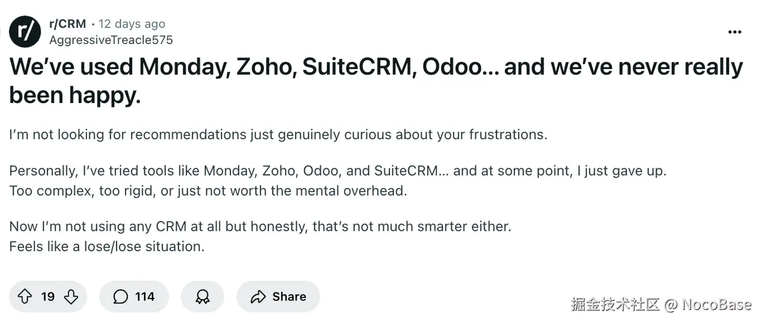Upvote the post with the up arrow
The image size is (762, 323).
coord(24,296)
